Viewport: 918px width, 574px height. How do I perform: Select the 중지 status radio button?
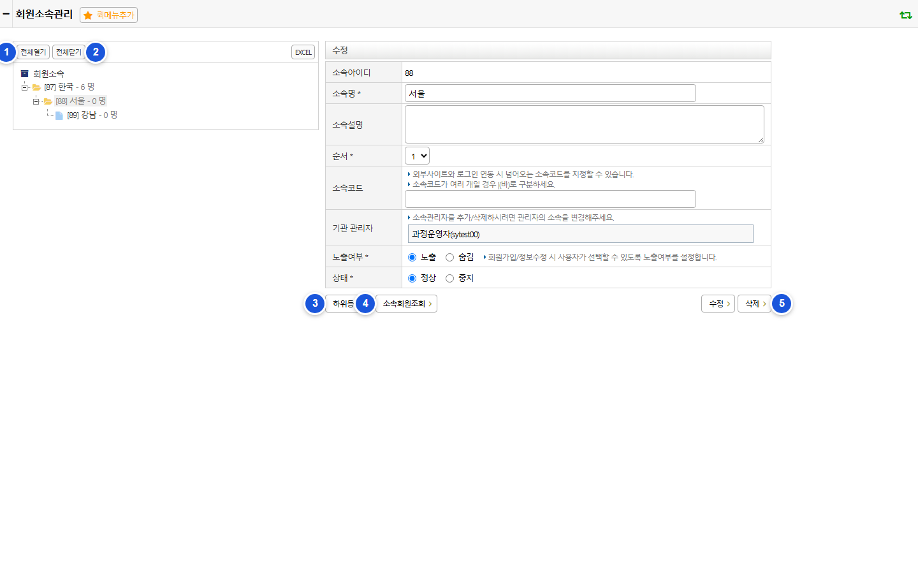coord(449,278)
